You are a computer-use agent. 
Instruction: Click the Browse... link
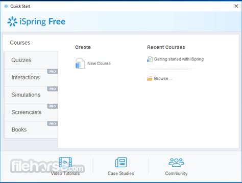(163, 79)
